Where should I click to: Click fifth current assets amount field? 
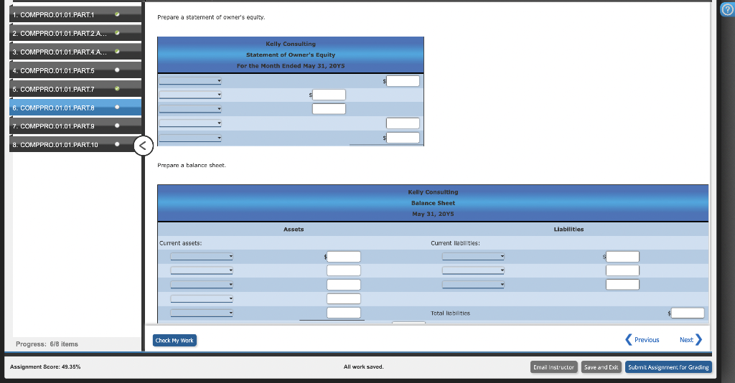point(344,313)
